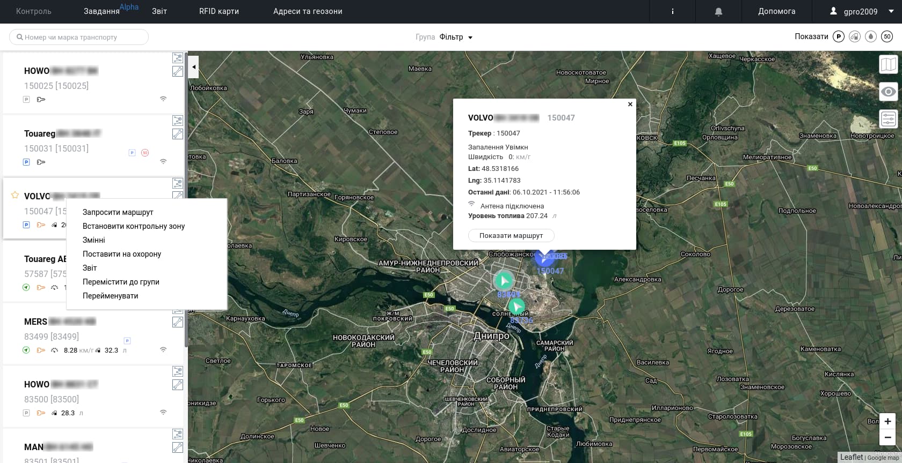Image resolution: width=902 pixels, height=463 pixels.
Task: Expand the Фільтр group dropdown
Action: [x=456, y=37]
